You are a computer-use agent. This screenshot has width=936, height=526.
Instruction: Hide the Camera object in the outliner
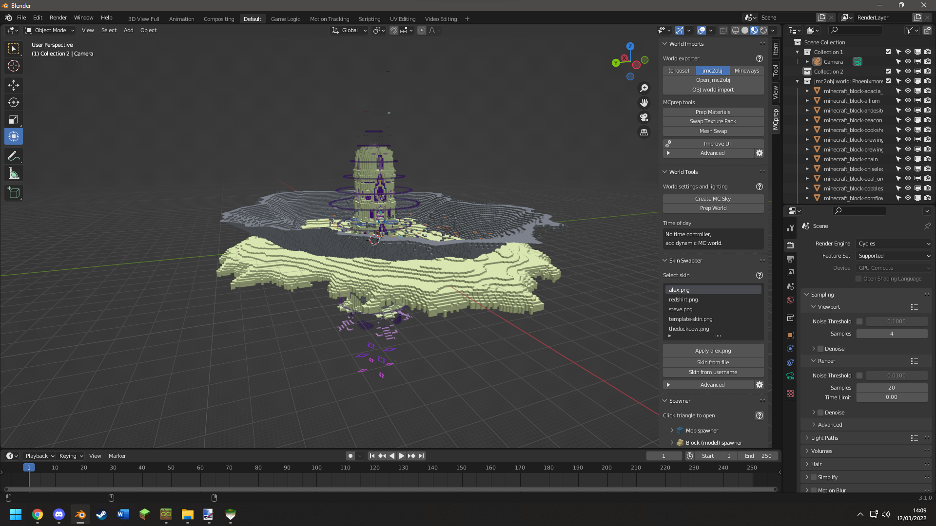(x=908, y=61)
